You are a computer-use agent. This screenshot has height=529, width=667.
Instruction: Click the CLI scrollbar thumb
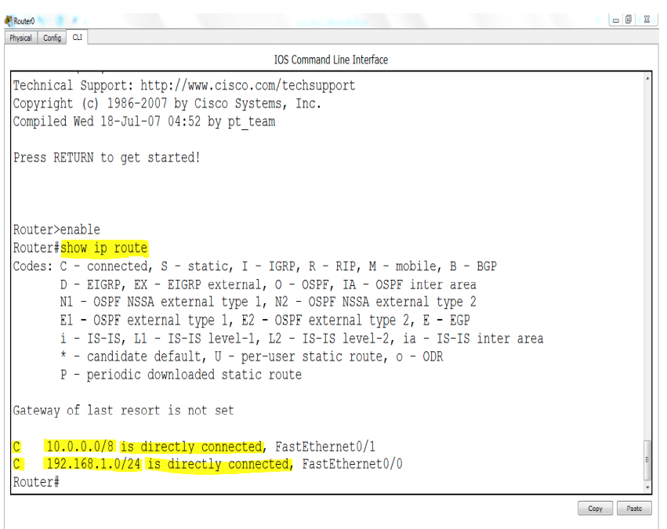(647, 460)
